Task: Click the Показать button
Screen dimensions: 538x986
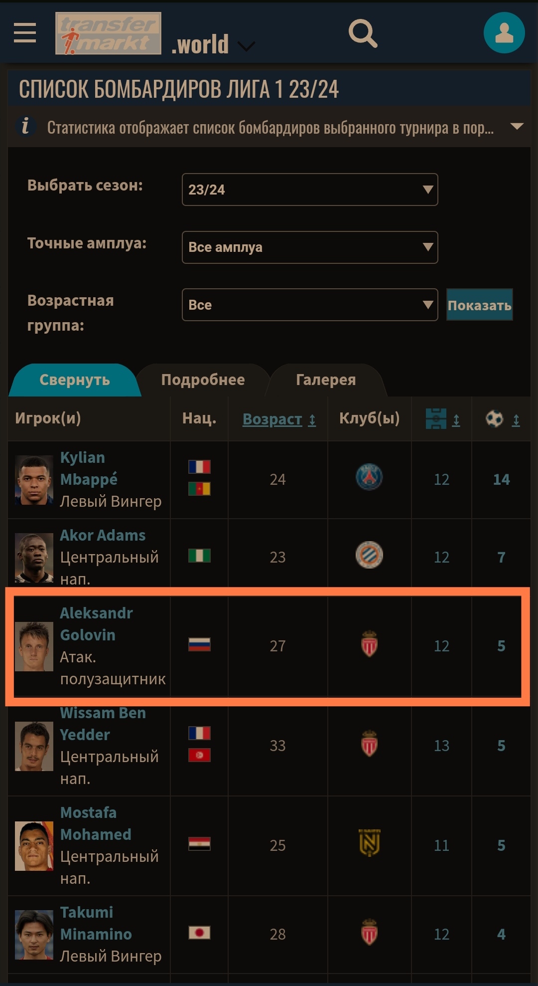Action: (479, 305)
